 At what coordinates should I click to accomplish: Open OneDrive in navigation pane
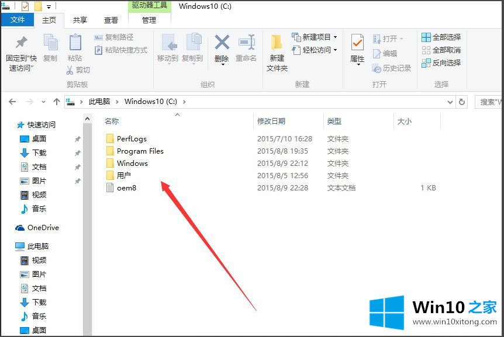37,228
